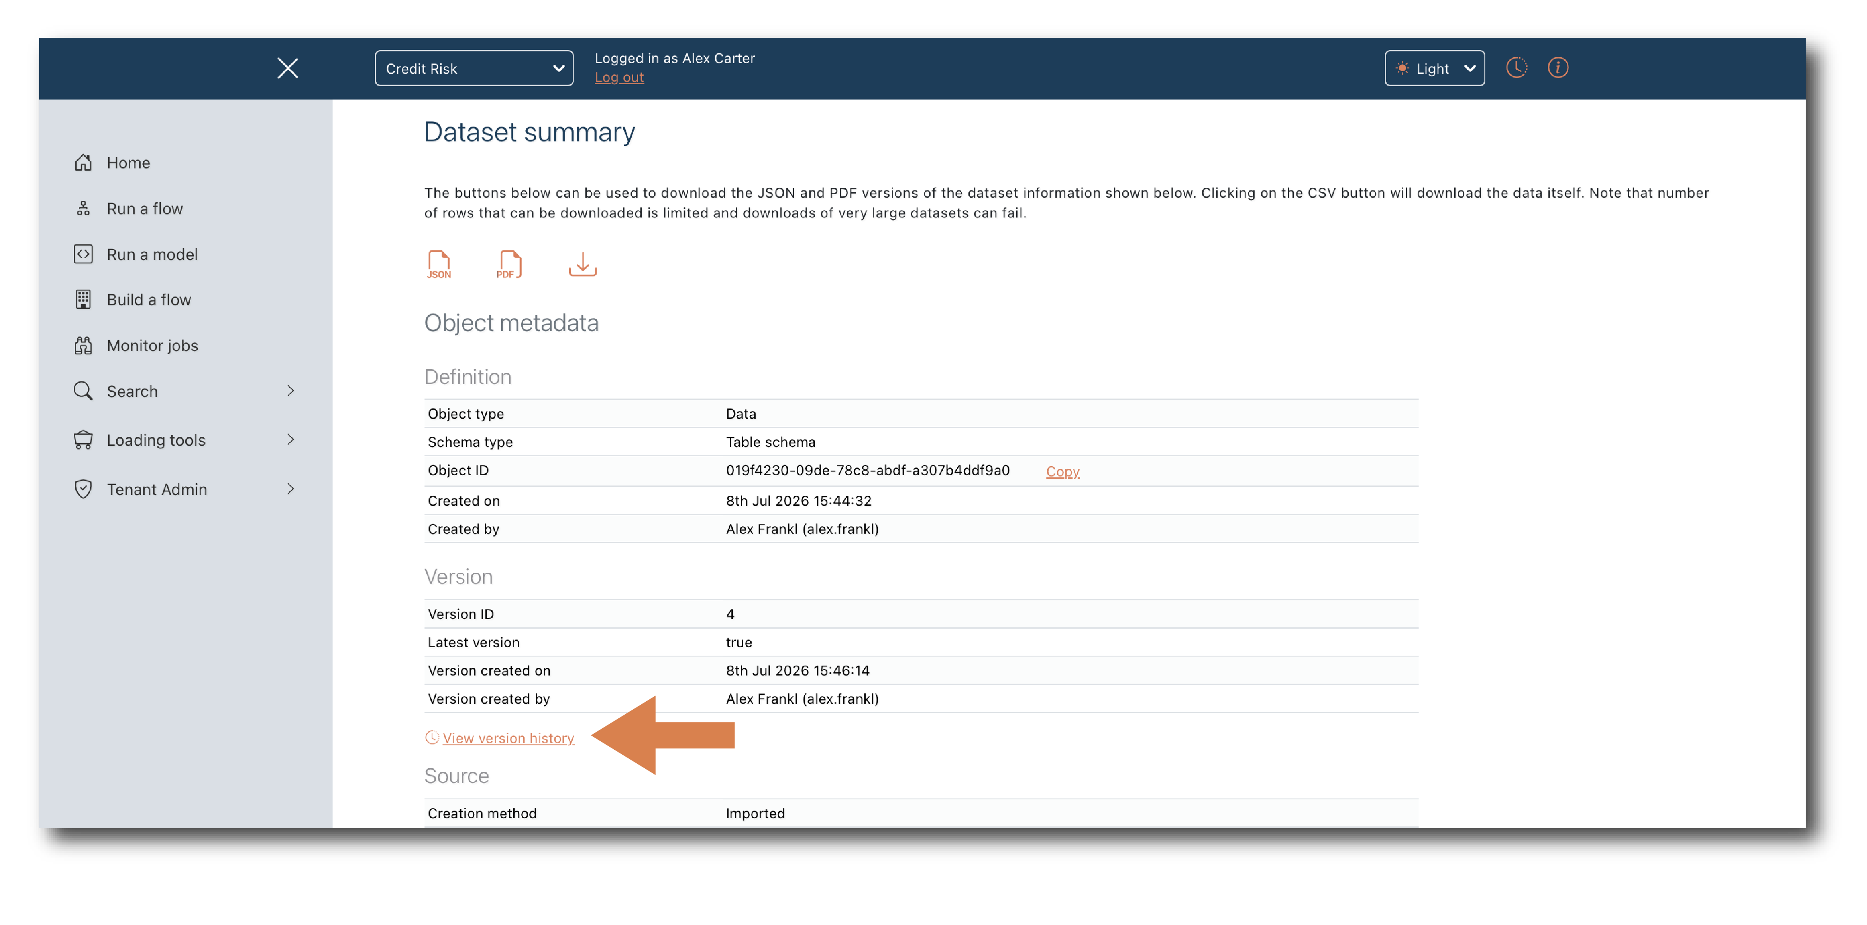Click the Build a flow grid icon

tap(83, 299)
